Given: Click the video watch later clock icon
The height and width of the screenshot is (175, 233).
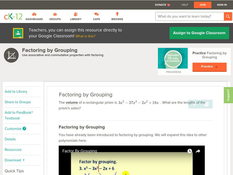Looking at the screenshot, I should point(190,151).
